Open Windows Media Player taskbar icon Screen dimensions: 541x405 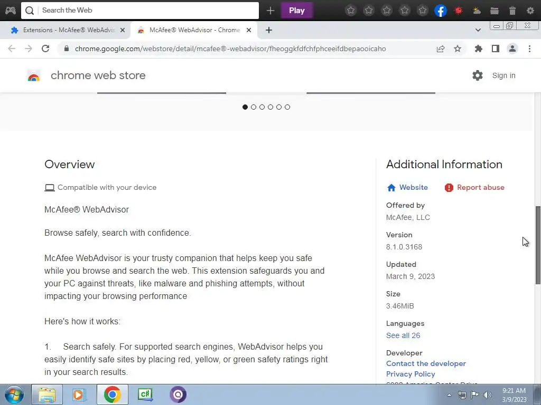[x=79, y=394]
